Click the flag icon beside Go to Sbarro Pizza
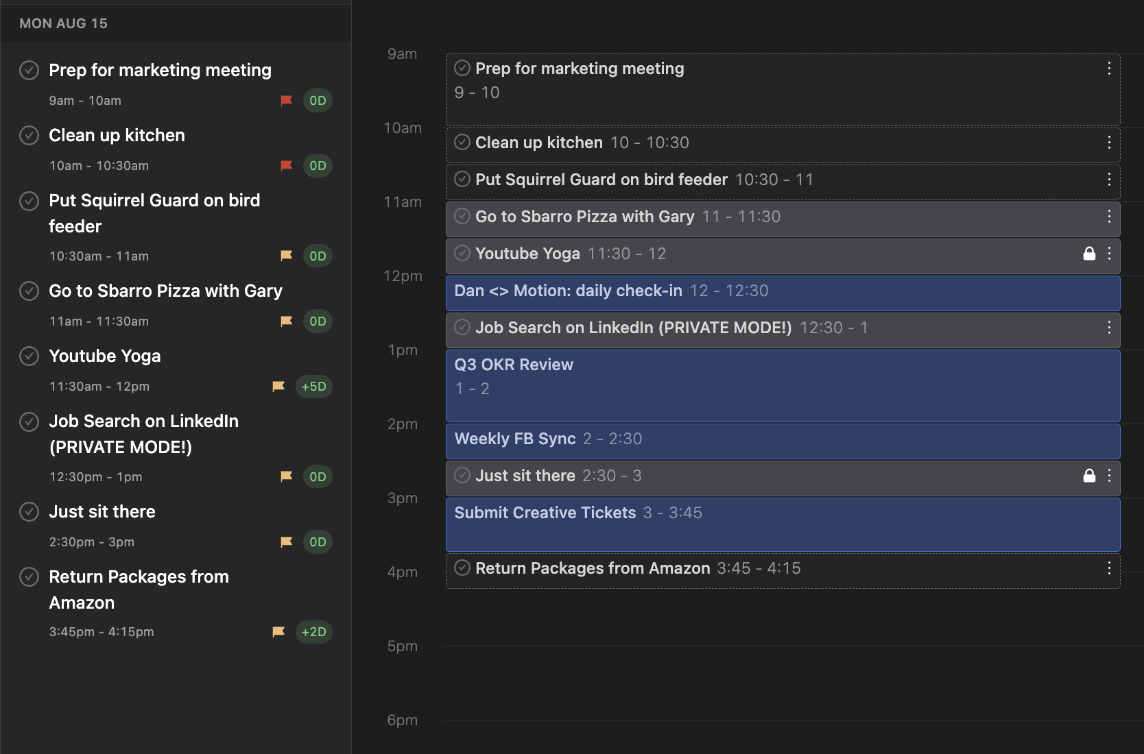The width and height of the screenshot is (1144, 754). tap(285, 321)
